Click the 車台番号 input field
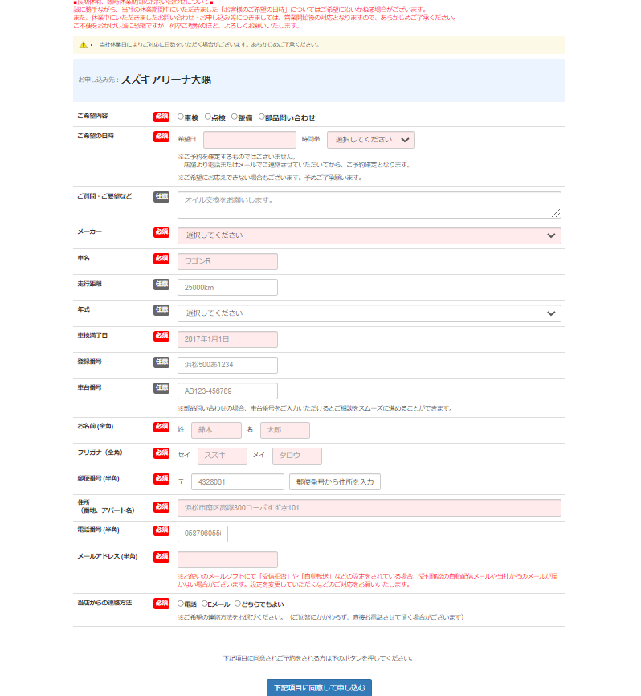The image size is (641, 696). click(x=227, y=391)
